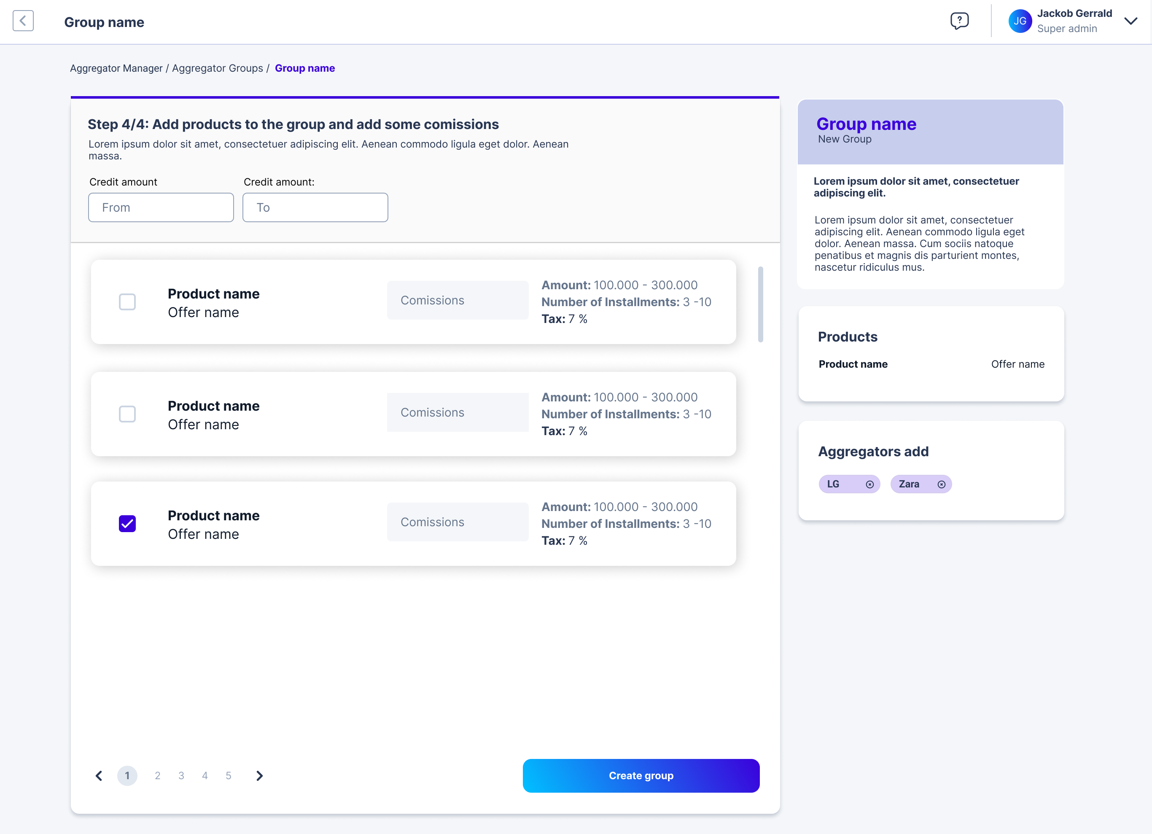Focus the credit amount From field
This screenshot has width=1152, height=834.
tap(161, 207)
